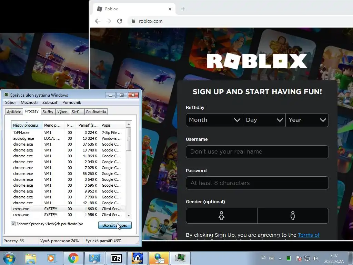Sort by Pamäť column header

coord(88,125)
